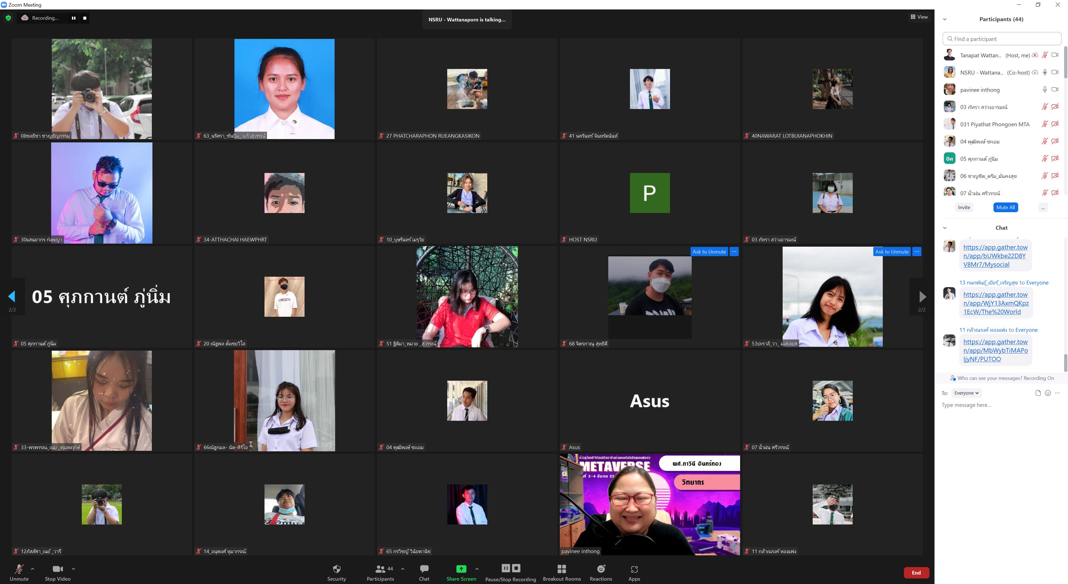Go to previous gallery page arrow
Image resolution: width=1068 pixels, height=584 pixels.
pos(12,296)
